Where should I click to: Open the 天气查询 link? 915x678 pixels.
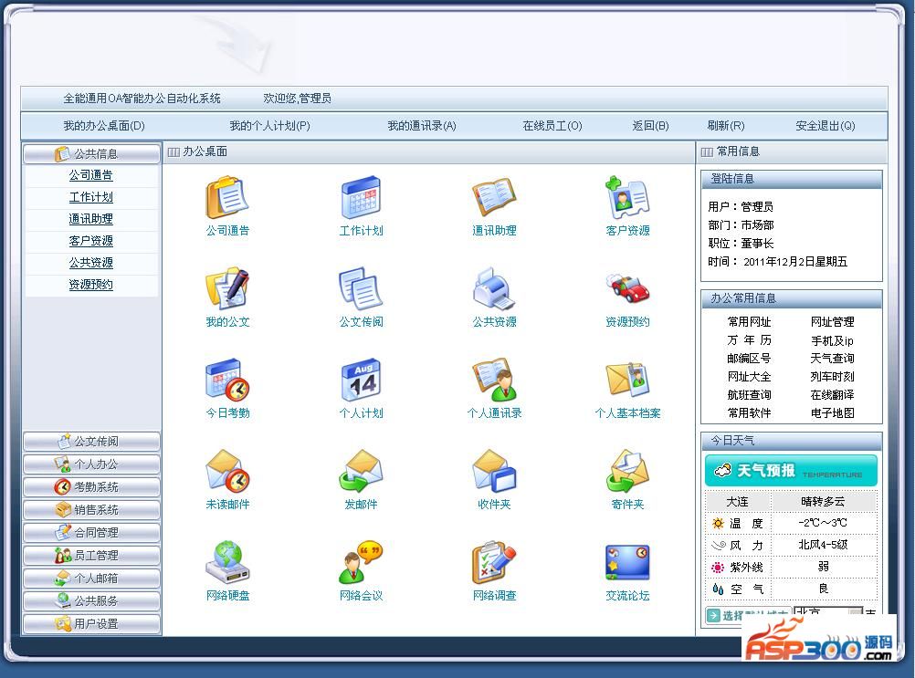832,359
